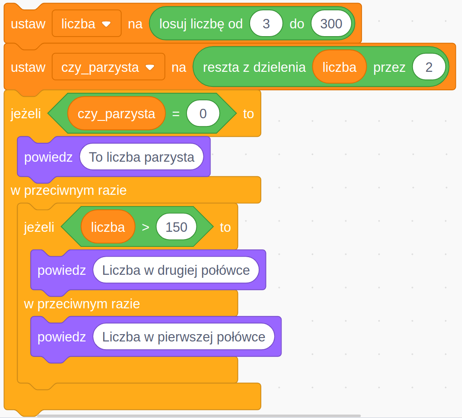Click the 'Liczba w drugiej połówce' text field
The height and width of the screenshot is (418, 462).
(x=176, y=270)
